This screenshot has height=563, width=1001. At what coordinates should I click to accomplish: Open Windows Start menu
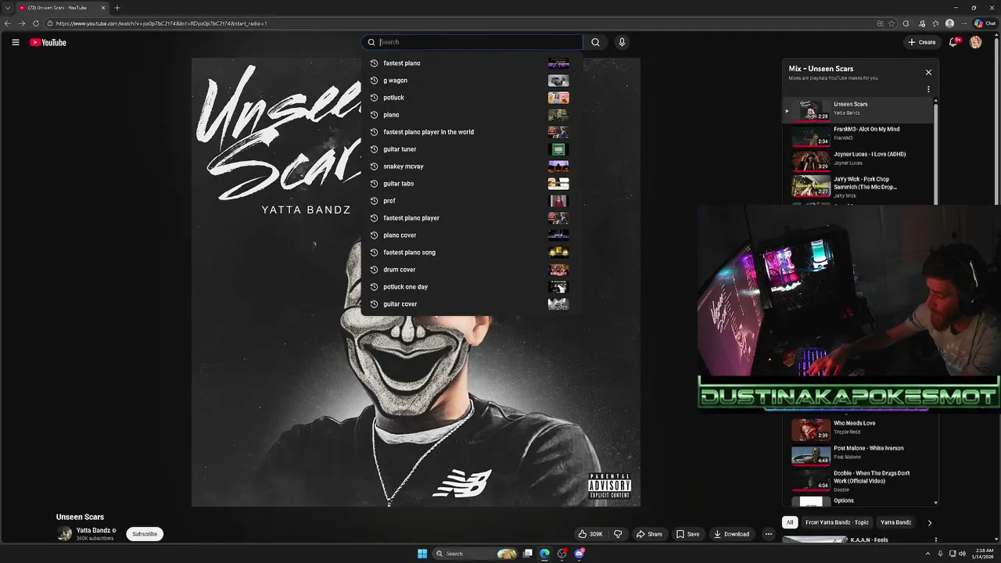[422, 554]
